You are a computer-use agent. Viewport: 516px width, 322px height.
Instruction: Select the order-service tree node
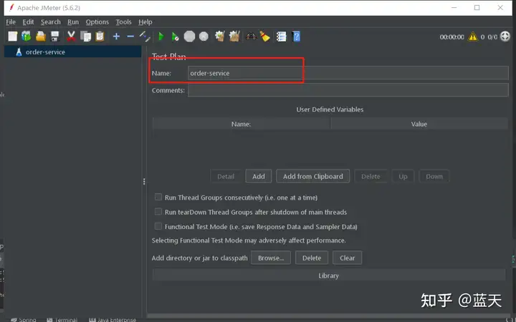[x=45, y=52]
